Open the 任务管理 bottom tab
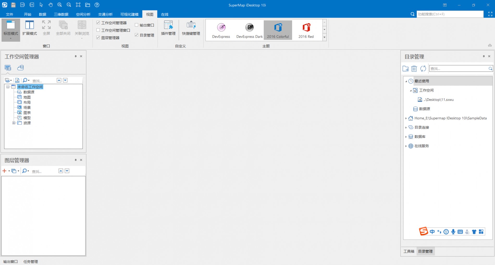This screenshot has width=495, height=265. (x=31, y=262)
